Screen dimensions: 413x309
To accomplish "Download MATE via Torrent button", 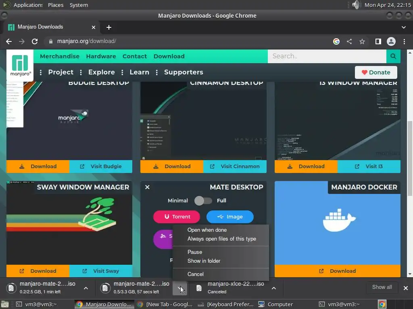I will (x=177, y=217).
